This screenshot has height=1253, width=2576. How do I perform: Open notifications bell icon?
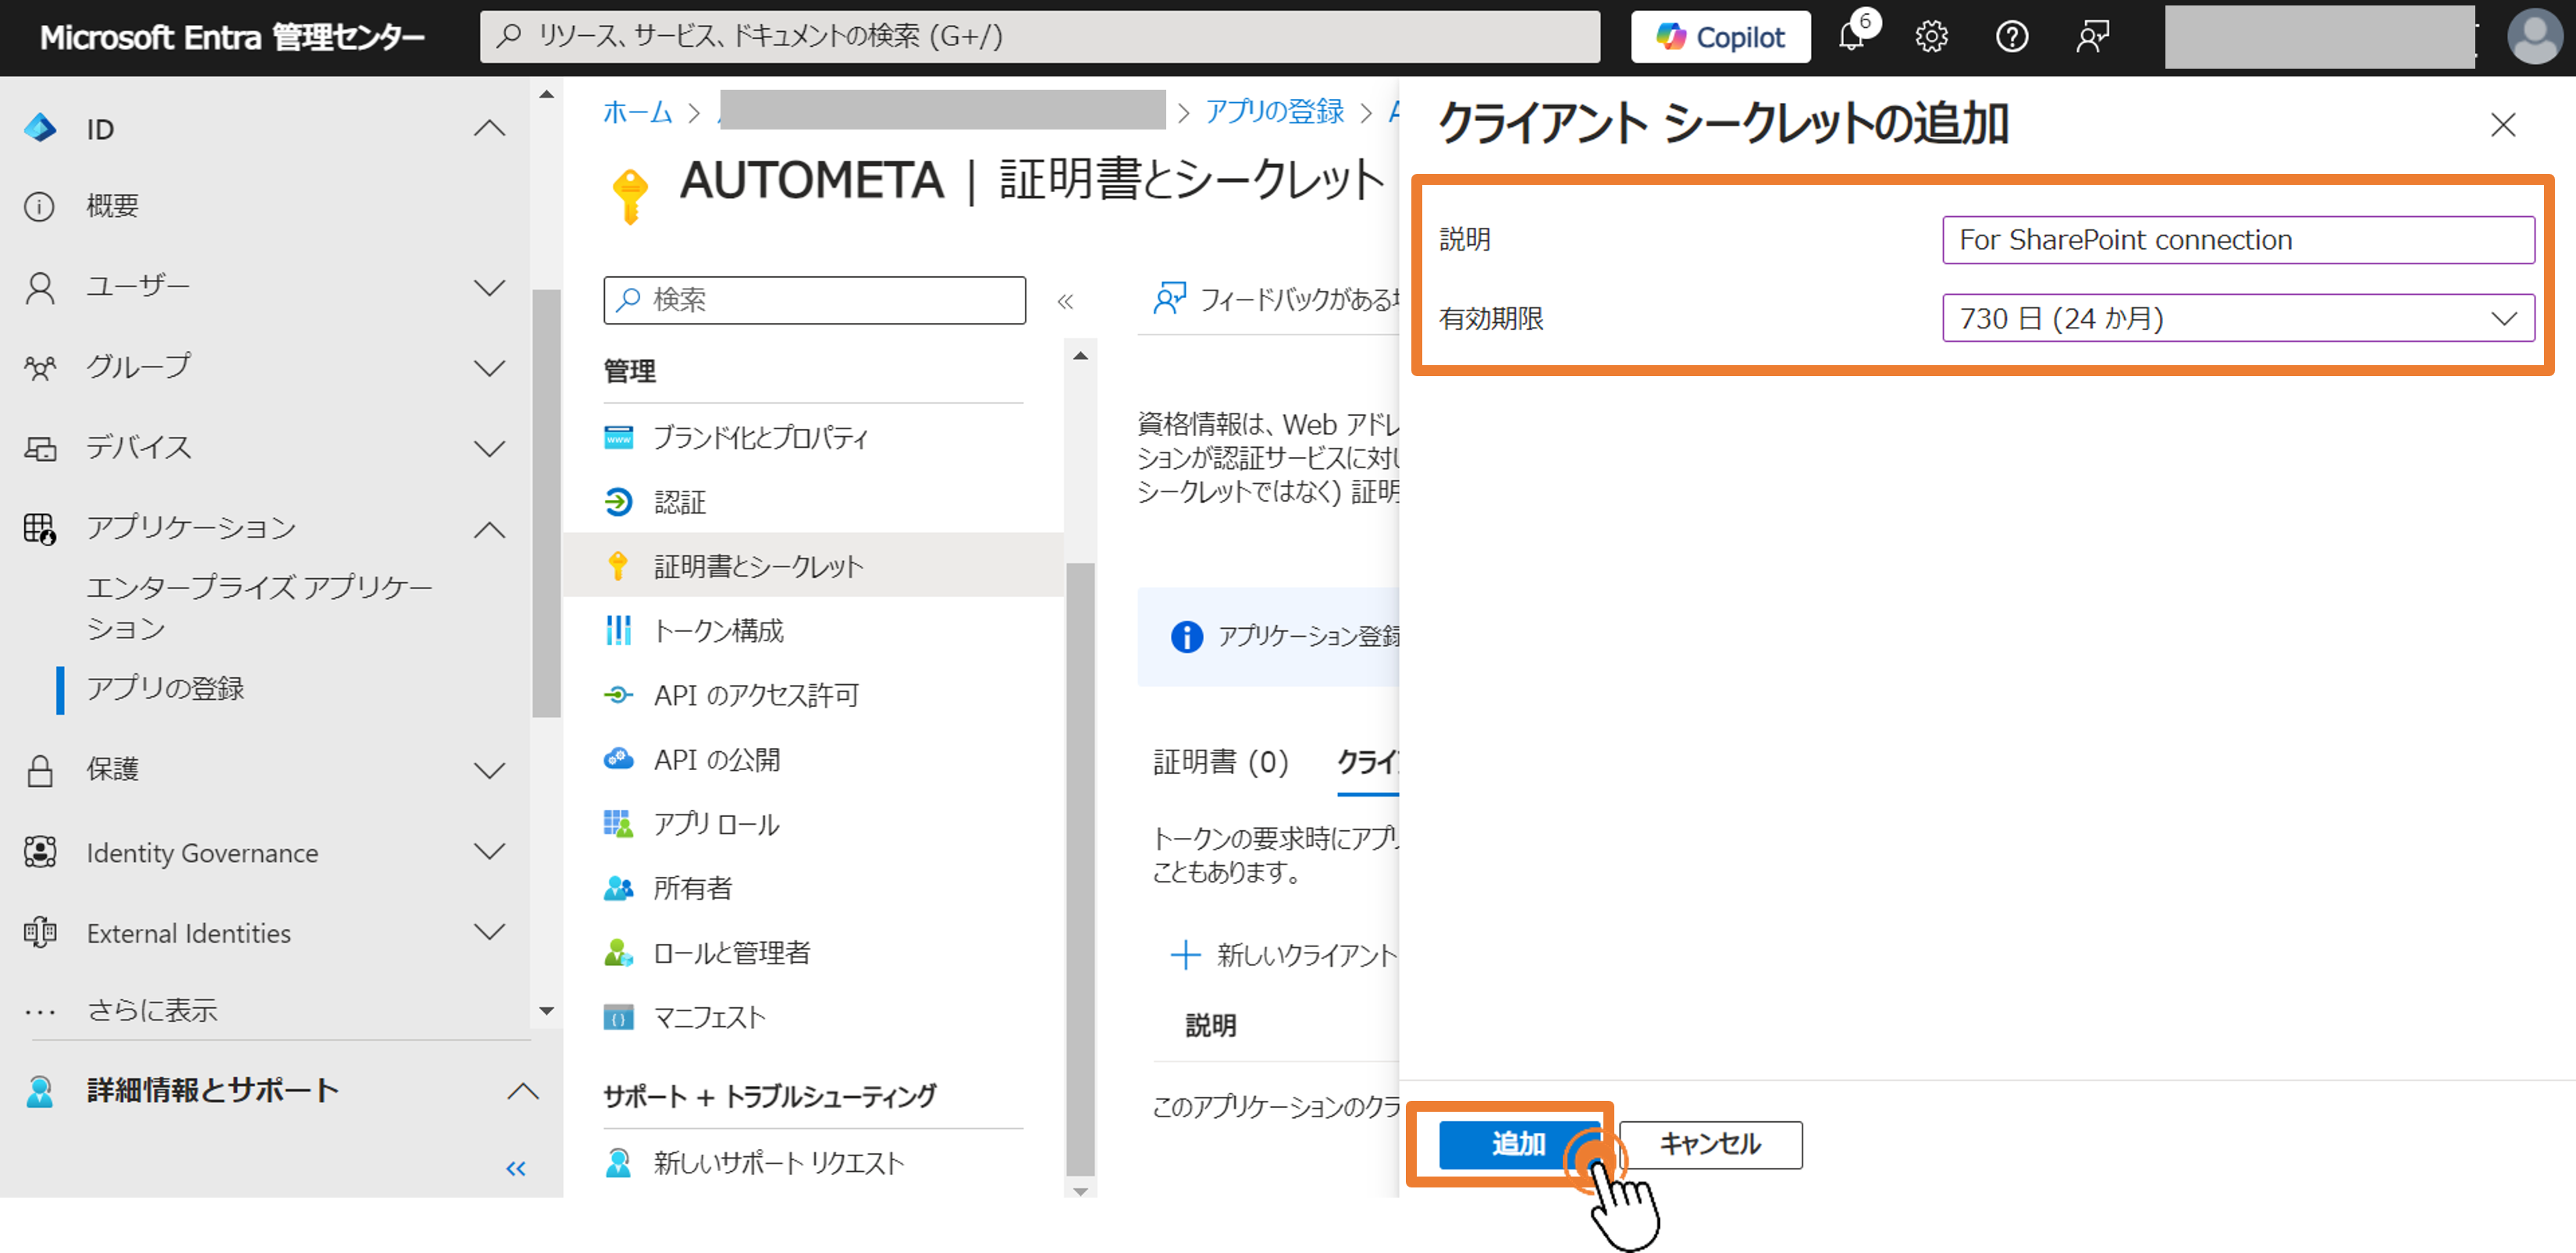(1851, 37)
